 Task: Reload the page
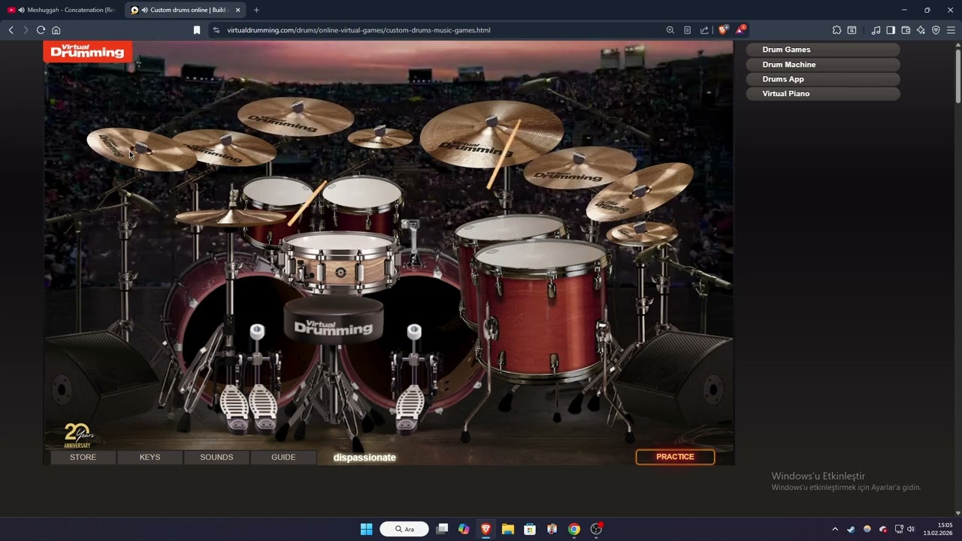pyautogui.click(x=41, y=30)
